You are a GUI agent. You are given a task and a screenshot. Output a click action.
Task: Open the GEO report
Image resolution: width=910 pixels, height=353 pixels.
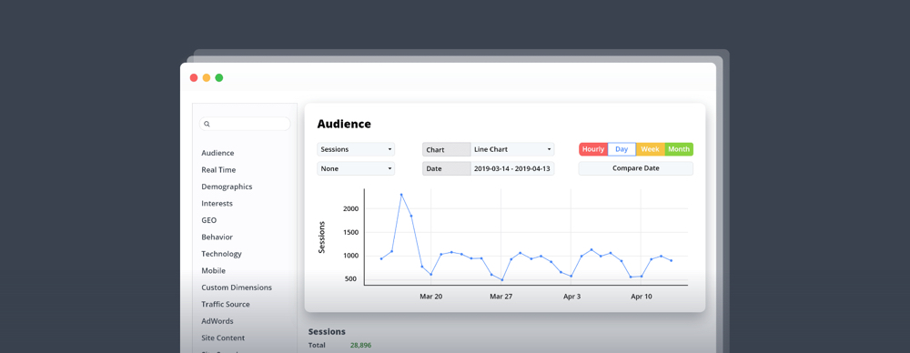tap(209, 220)
